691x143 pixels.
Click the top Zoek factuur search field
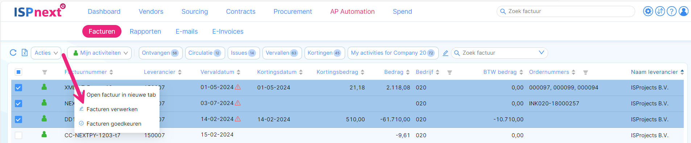pos(566,11)
